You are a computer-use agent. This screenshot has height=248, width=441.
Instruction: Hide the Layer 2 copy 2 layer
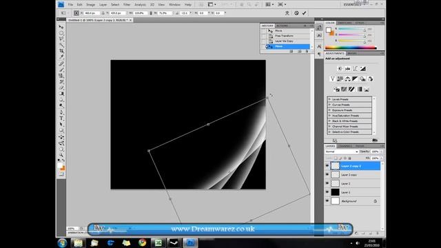tap(327, 166)
